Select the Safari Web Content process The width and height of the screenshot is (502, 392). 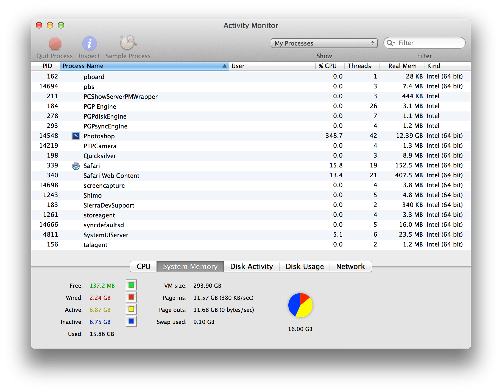point(111,176)
